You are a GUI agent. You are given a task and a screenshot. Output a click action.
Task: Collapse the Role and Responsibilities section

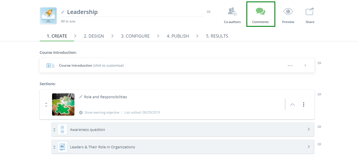(292, 104)
